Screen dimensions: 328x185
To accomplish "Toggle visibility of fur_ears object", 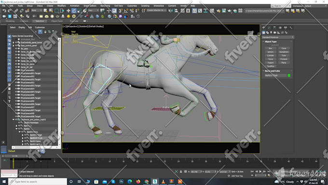I will (16, 49).
